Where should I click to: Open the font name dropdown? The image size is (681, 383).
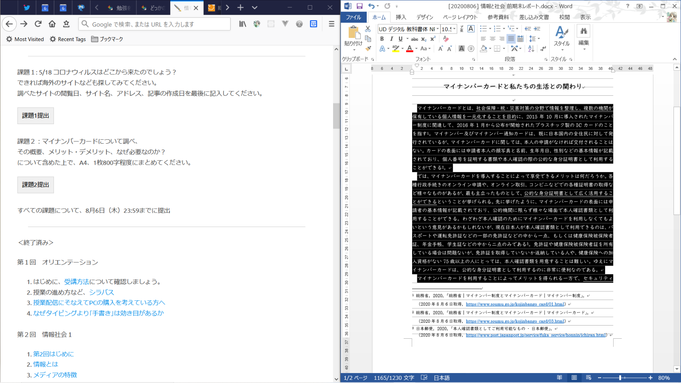click(x=438, y=29)
